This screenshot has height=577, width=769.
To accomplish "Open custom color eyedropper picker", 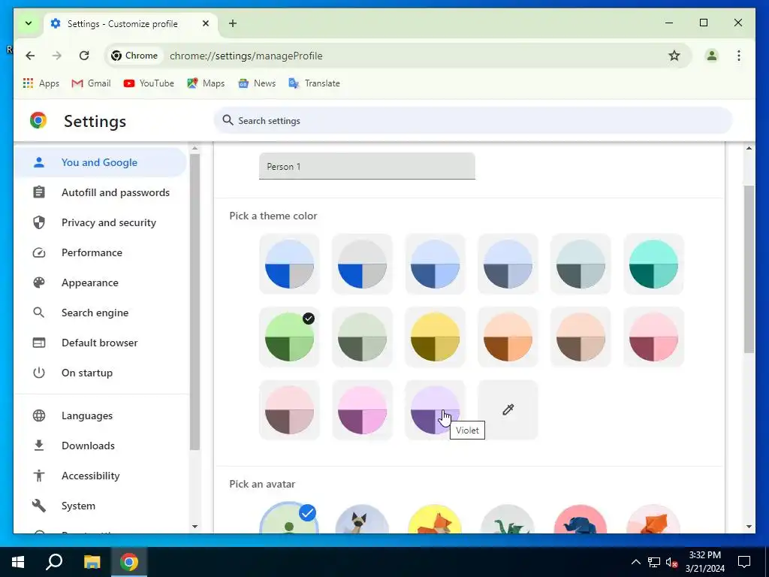I will 508,409.
